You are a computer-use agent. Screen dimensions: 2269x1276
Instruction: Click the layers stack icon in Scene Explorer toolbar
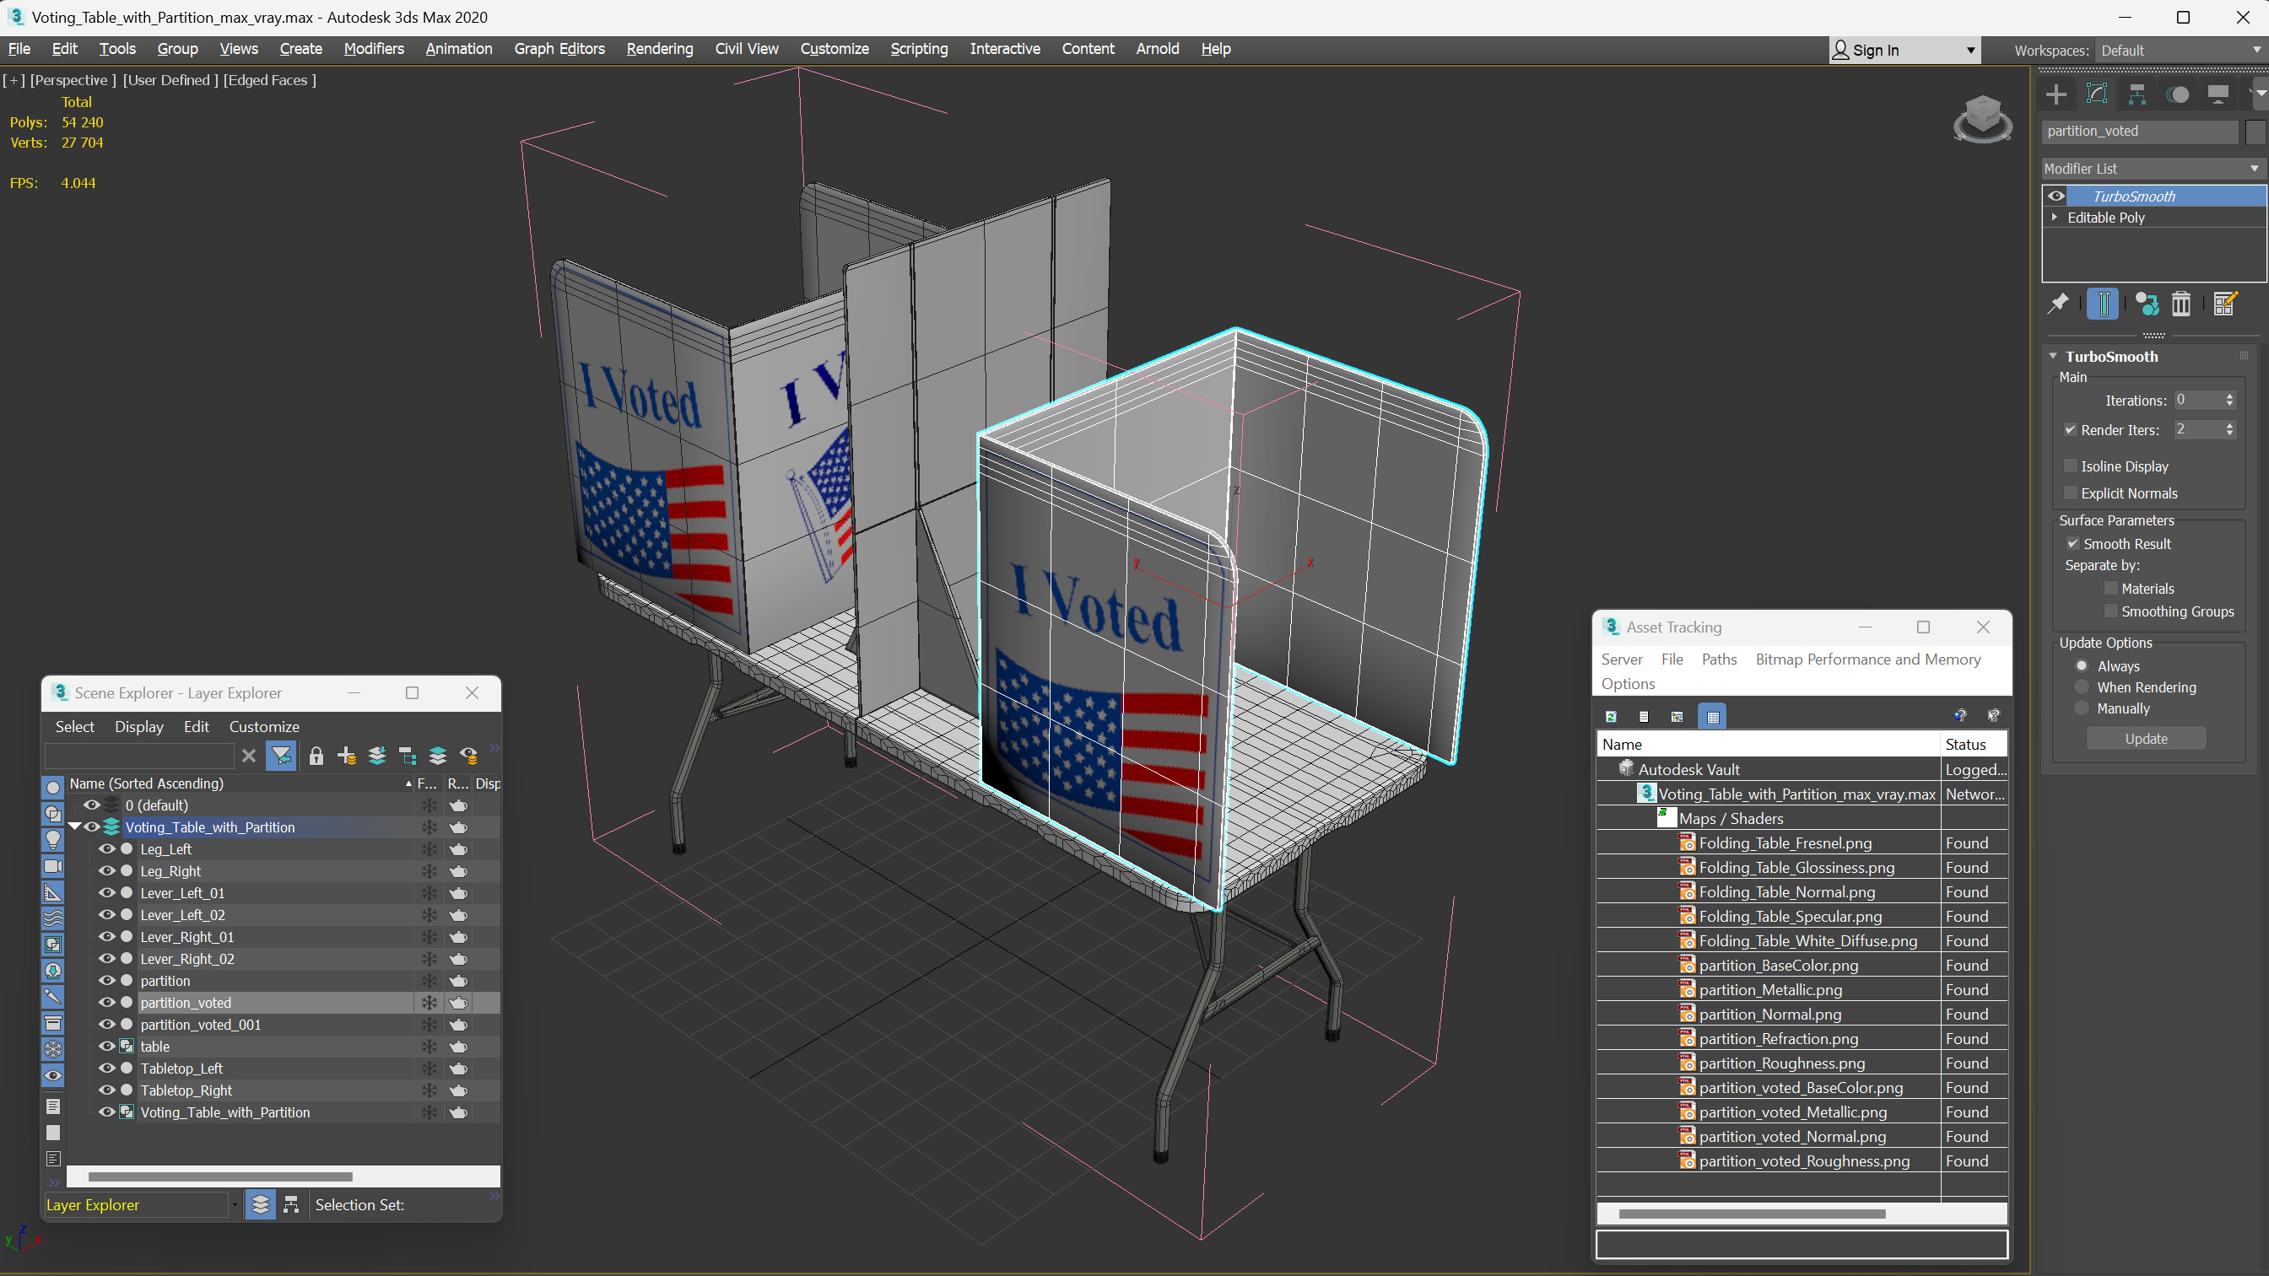(x=438, y=756)
